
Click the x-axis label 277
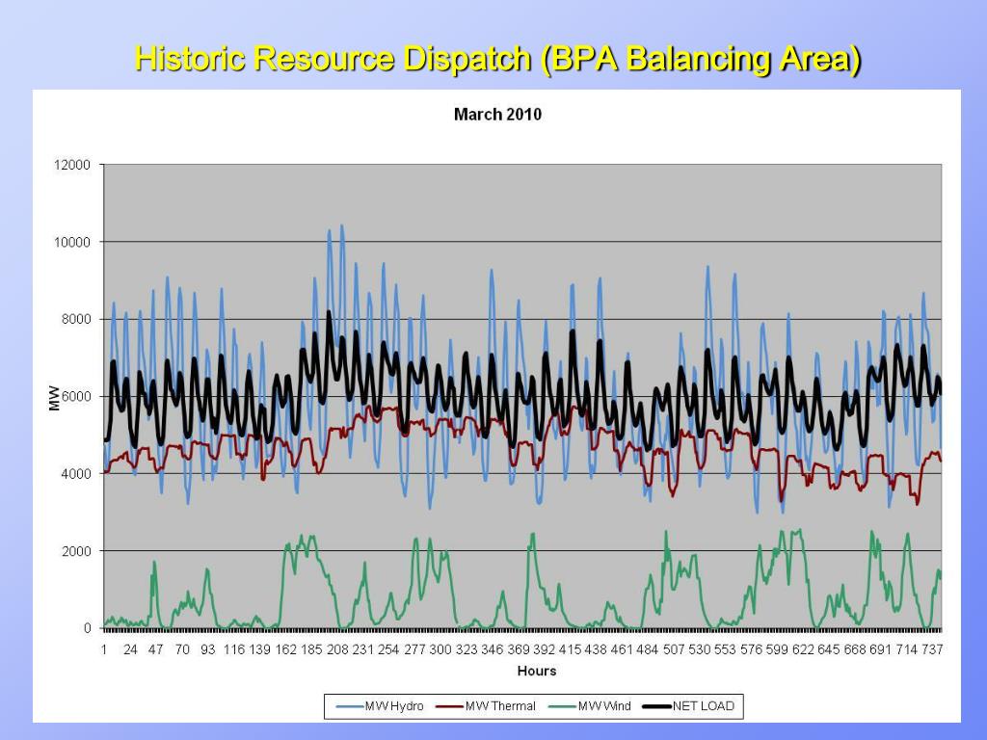(414, 649)
